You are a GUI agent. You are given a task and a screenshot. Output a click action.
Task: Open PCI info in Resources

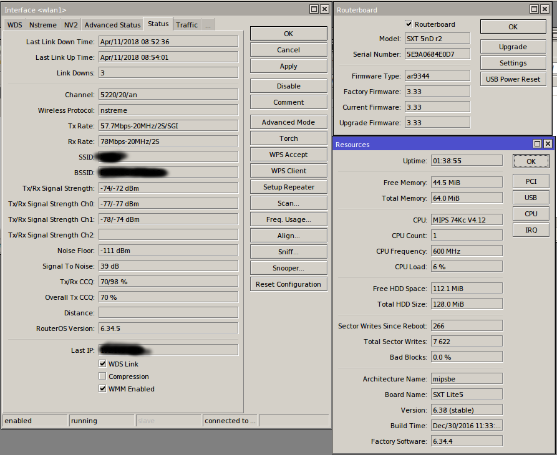531,182
